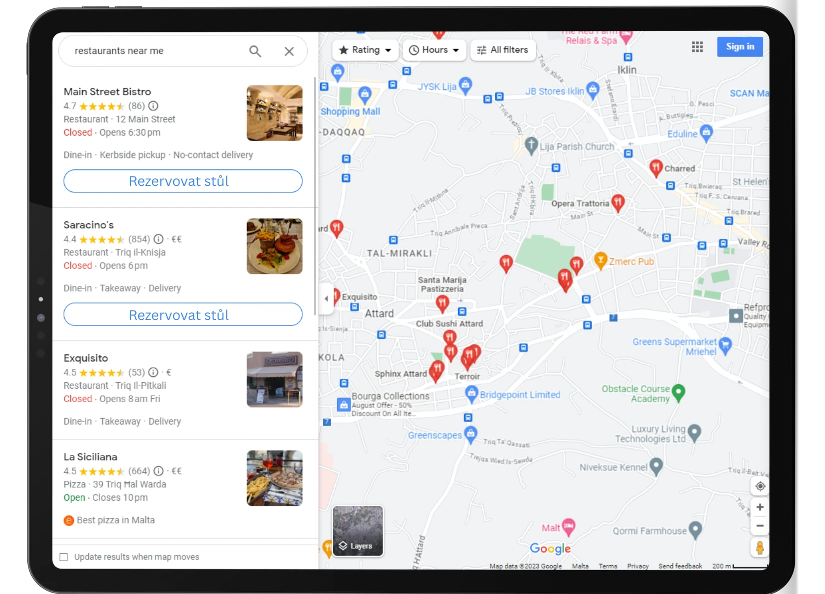Screen dimensions: 825x594
Task: Select JB Stores Iklin shopping pin
Action: 593,90
